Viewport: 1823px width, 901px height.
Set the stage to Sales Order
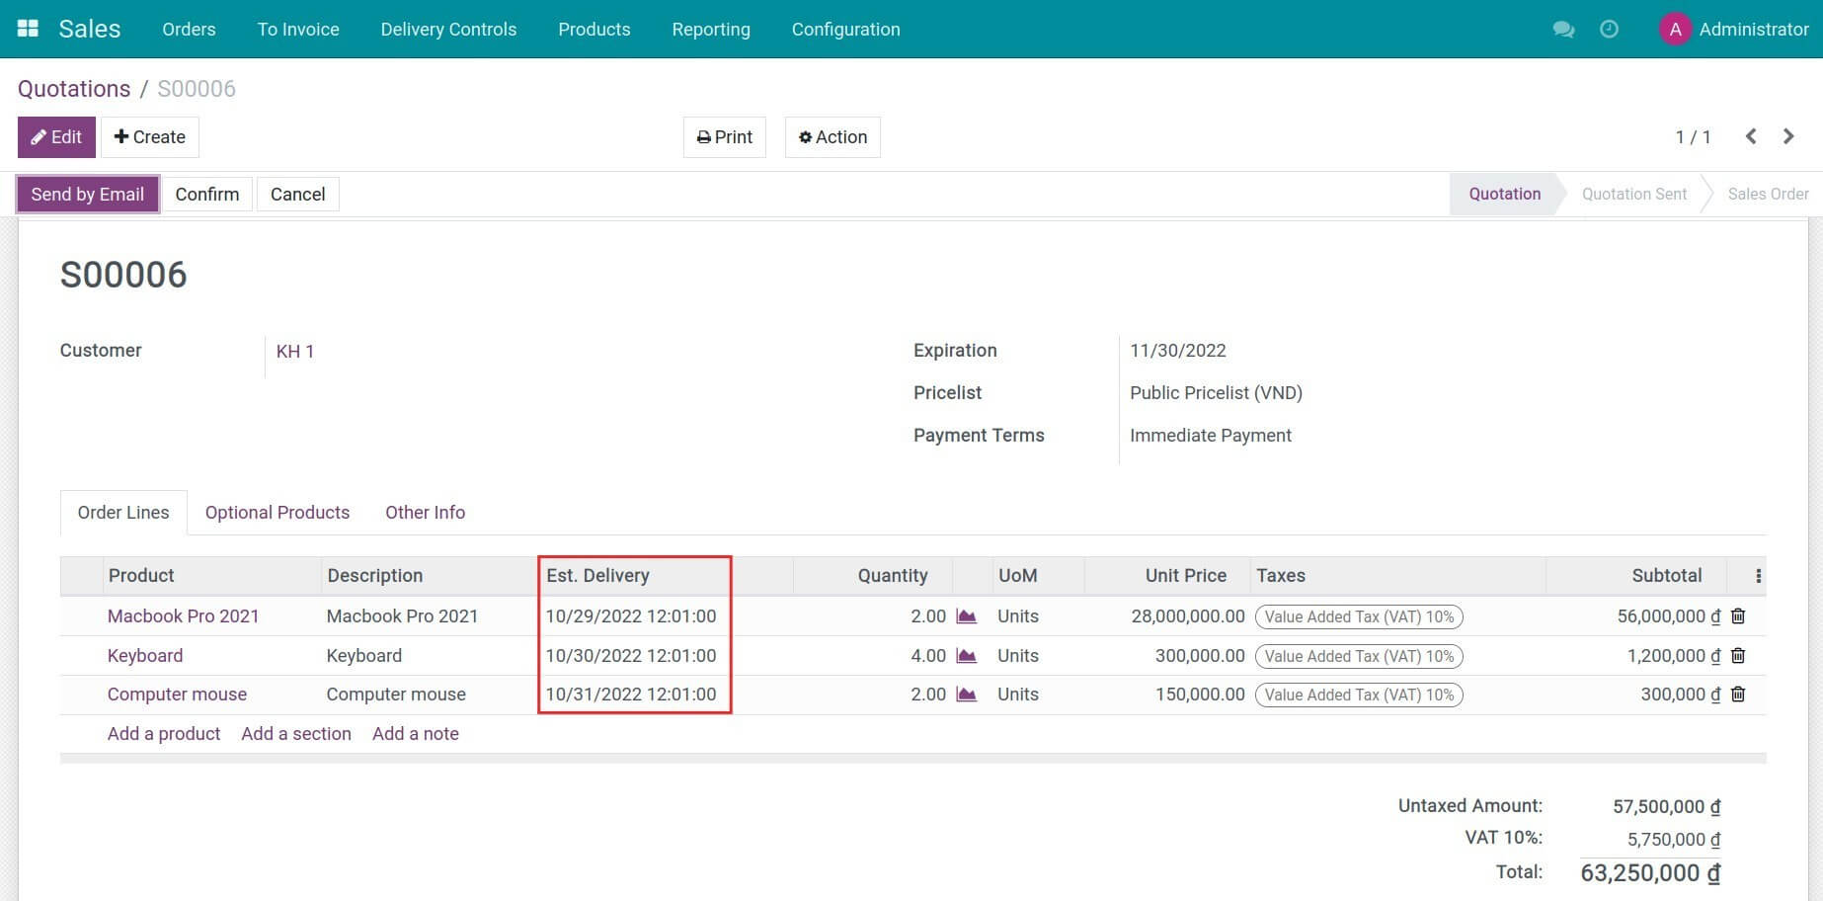tap(1767, 194)
